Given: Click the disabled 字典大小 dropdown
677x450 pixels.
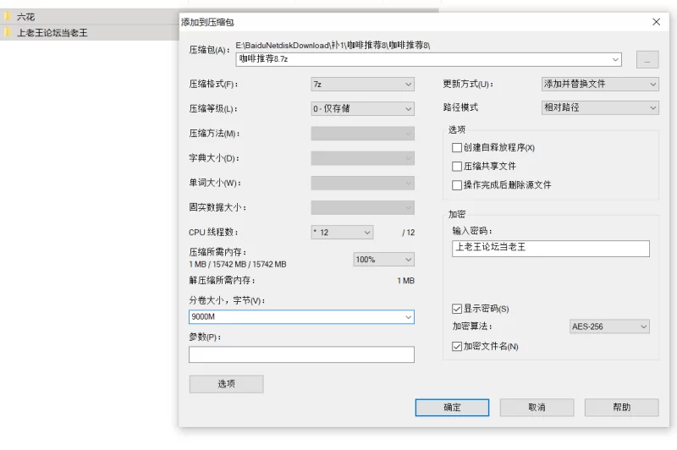Looking at the screenshot, I should coord(362,158).
